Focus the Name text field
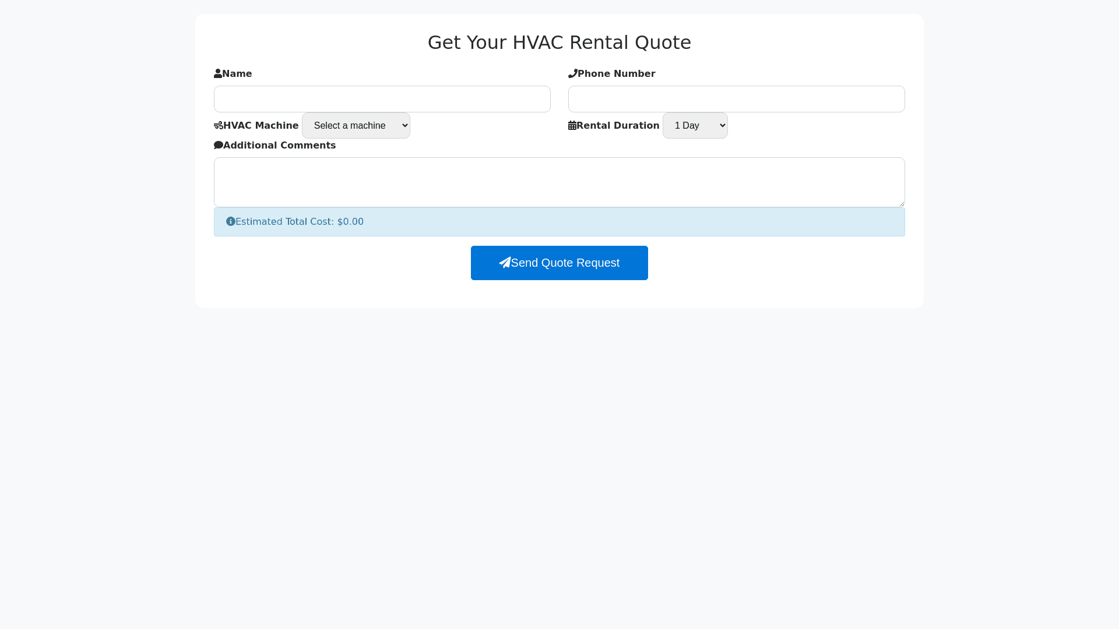Viewport: 1119px width, 629px height. tap(382, 99)
